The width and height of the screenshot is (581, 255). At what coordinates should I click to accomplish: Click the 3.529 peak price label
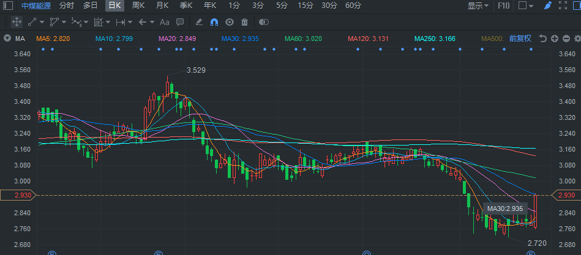click(196, 70)
